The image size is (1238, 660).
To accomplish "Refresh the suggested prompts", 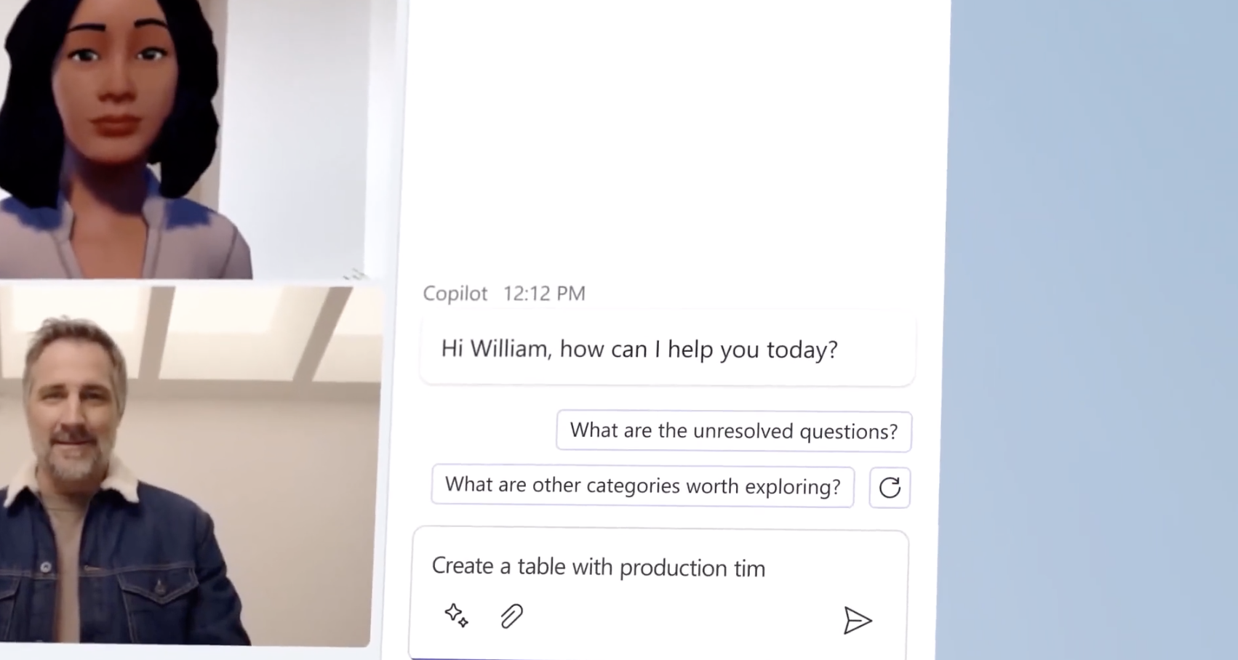I will click(890, 487).
